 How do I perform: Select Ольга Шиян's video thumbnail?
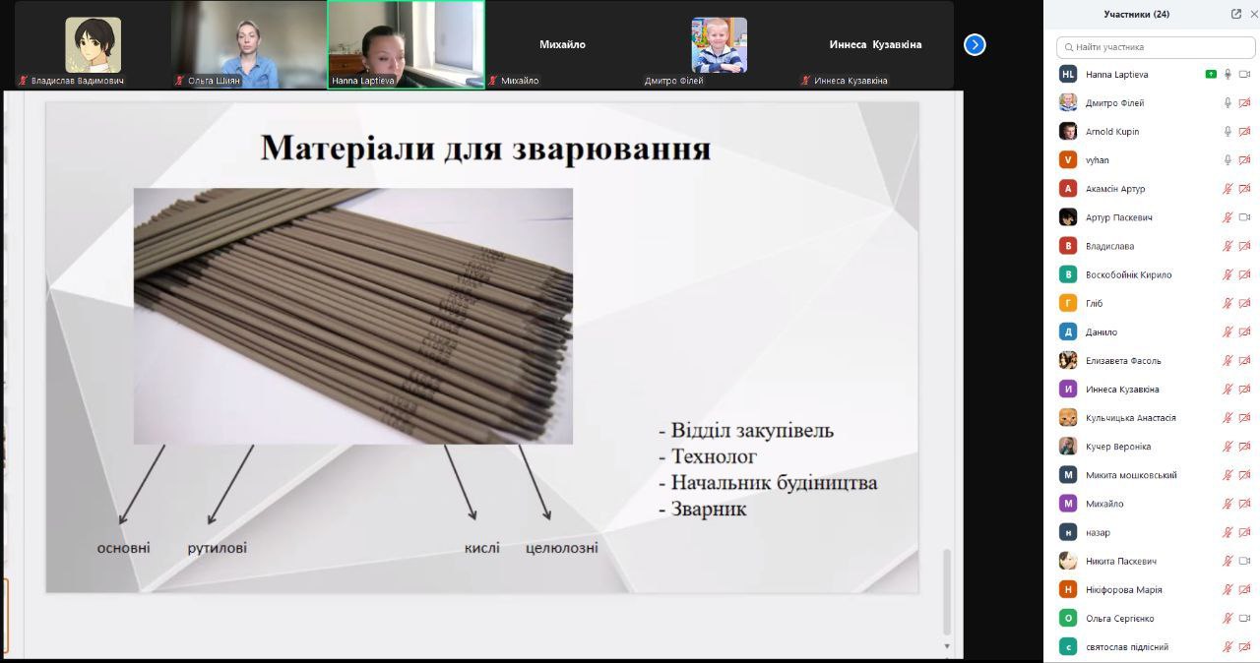248,44
